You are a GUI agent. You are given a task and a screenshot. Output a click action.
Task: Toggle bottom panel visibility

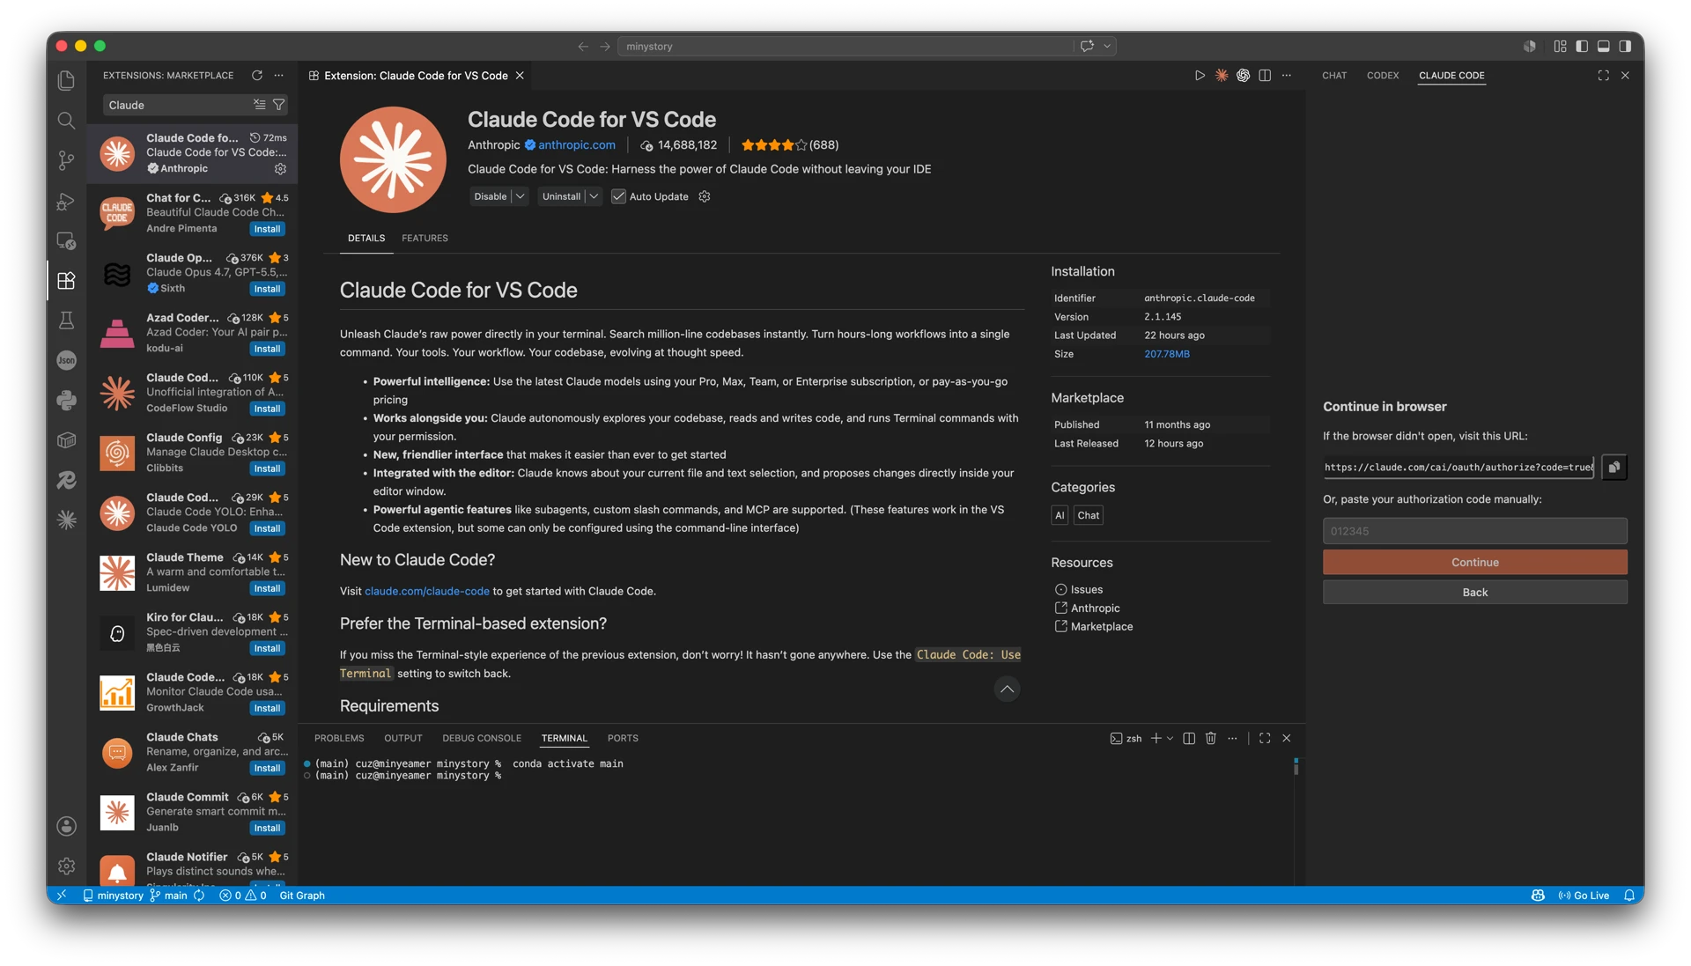tap(1604, 46)
